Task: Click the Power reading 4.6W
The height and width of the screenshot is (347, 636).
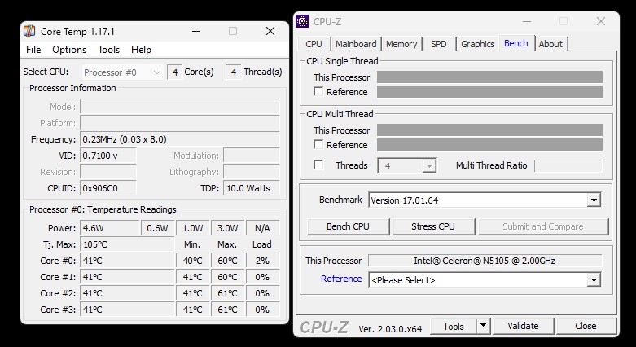Action: pyautogui.click(x=109, y=228)
